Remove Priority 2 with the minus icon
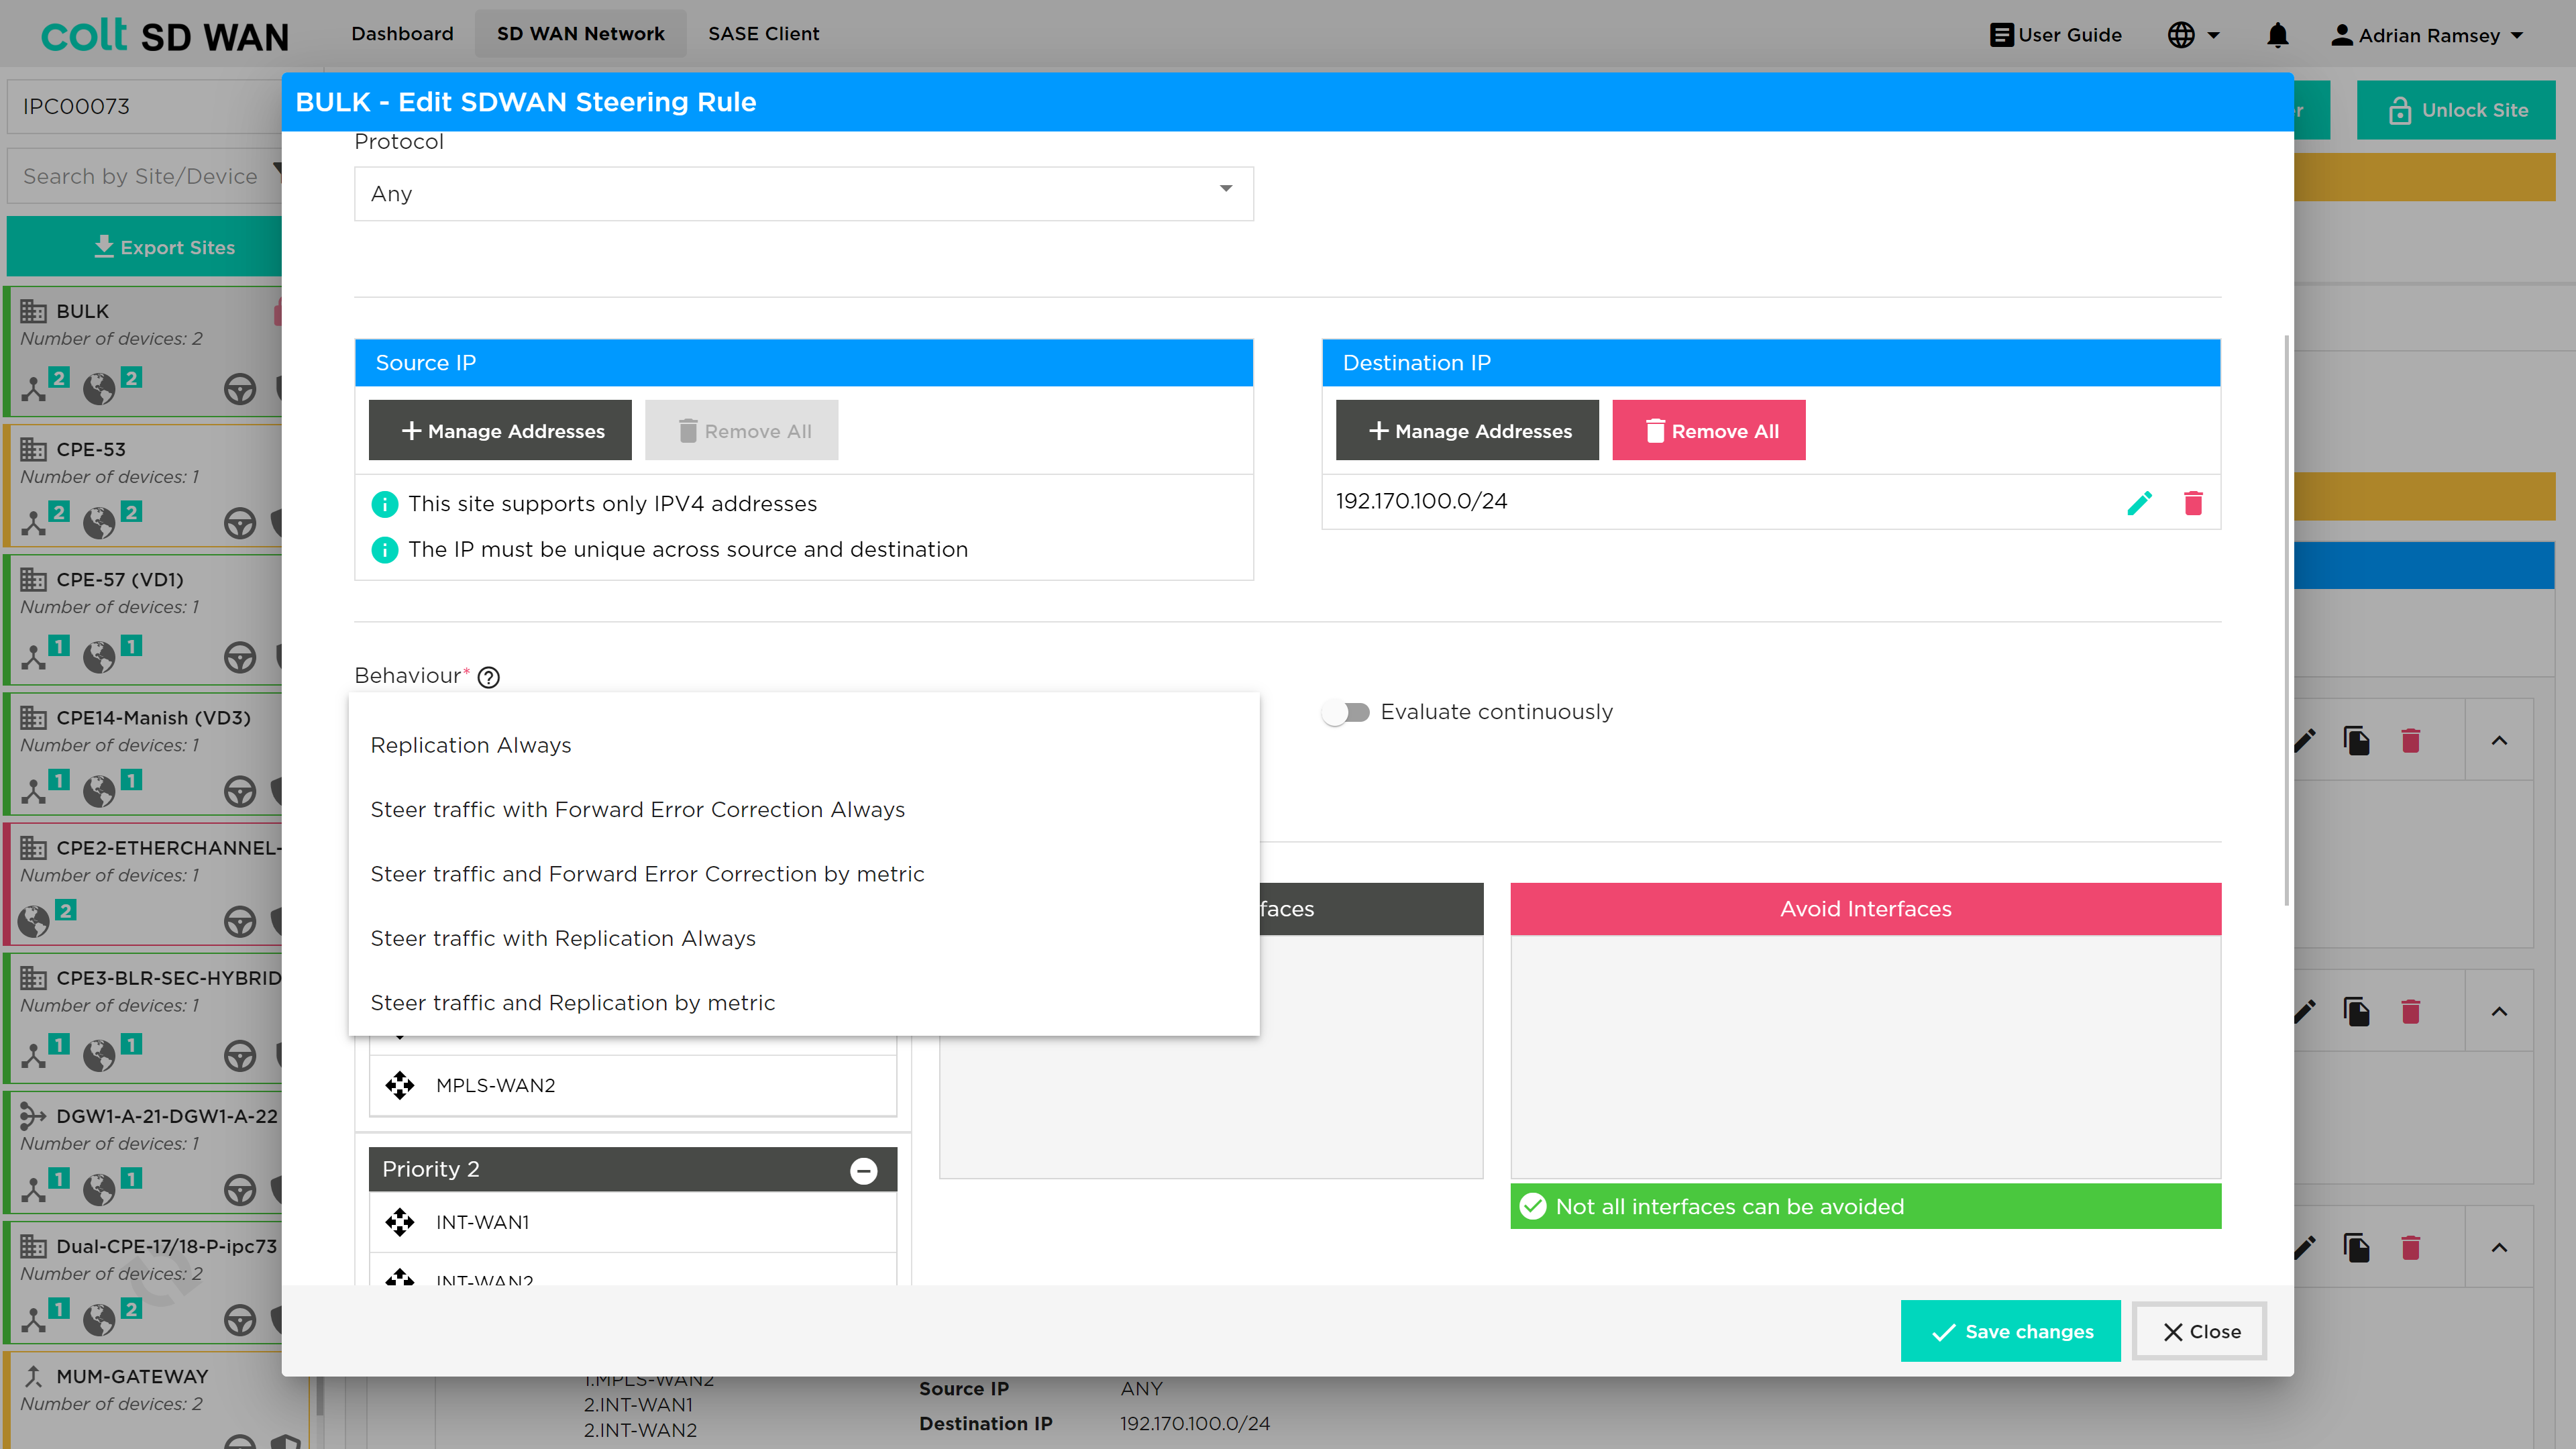Screen dimensions: 2576x1449 point(863,1171)
